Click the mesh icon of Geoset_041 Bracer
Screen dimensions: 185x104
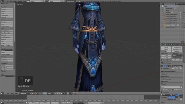pyautogui.click(x=164, y=25)
